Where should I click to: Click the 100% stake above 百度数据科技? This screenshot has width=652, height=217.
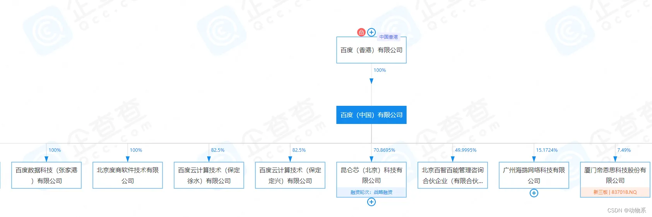(x=55, y=150)
